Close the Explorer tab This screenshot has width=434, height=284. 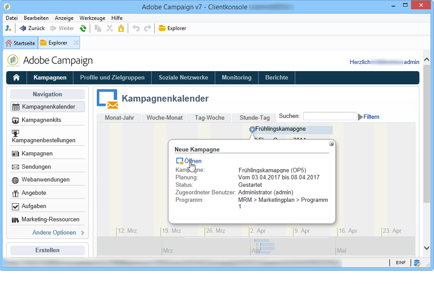click(76, 43)
